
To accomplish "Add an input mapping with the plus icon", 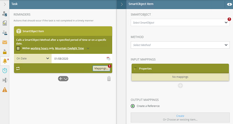I will pos(180,85).
